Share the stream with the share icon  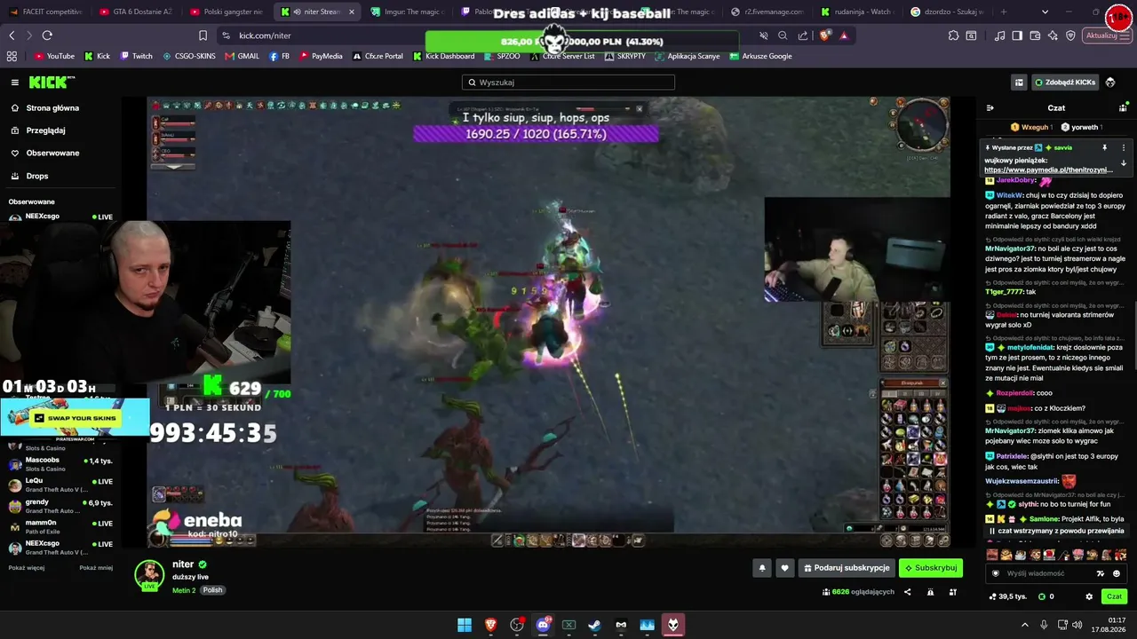(x=907, y=592)
